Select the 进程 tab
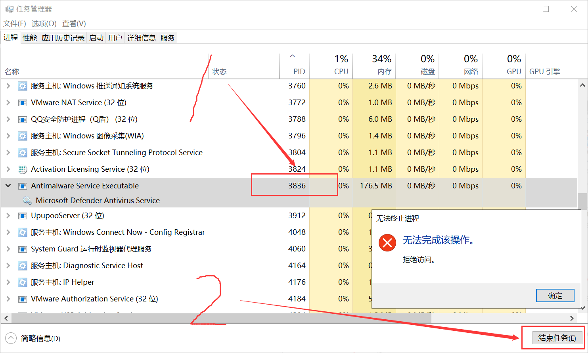 pyautogui.click(x=11, y=37)
